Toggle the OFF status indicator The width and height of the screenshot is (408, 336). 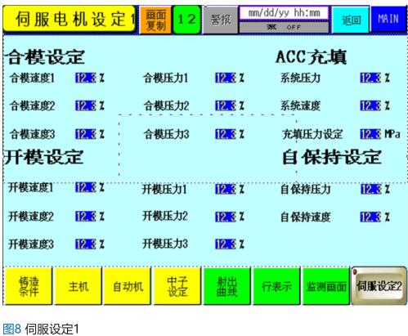click(284, 27)
